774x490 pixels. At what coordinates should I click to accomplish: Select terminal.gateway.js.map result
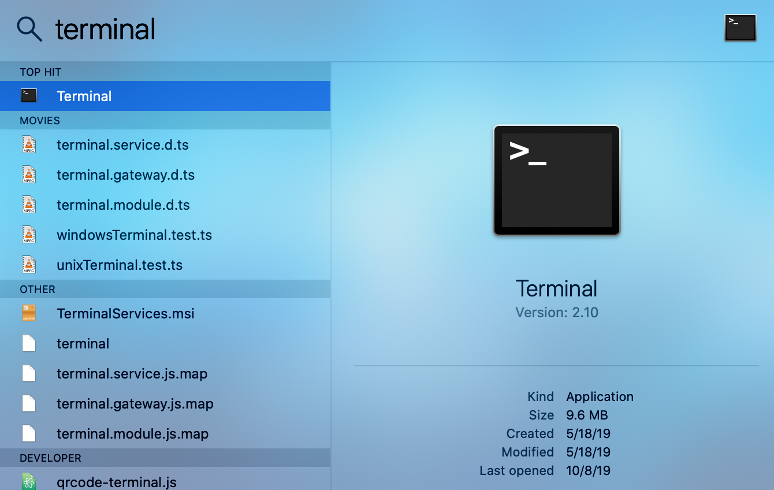coord(165,403)
